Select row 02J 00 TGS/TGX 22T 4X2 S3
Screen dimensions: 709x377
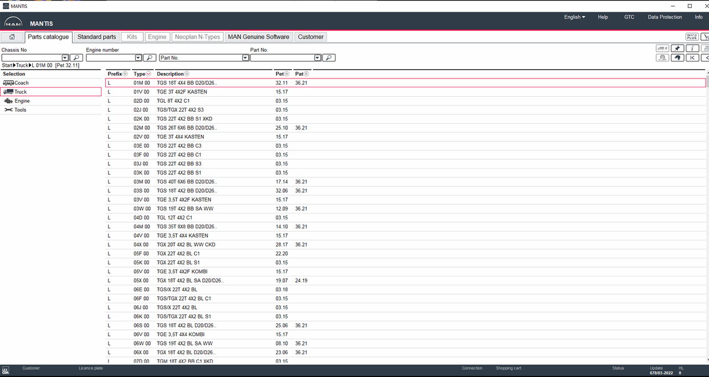coord(405,110)
